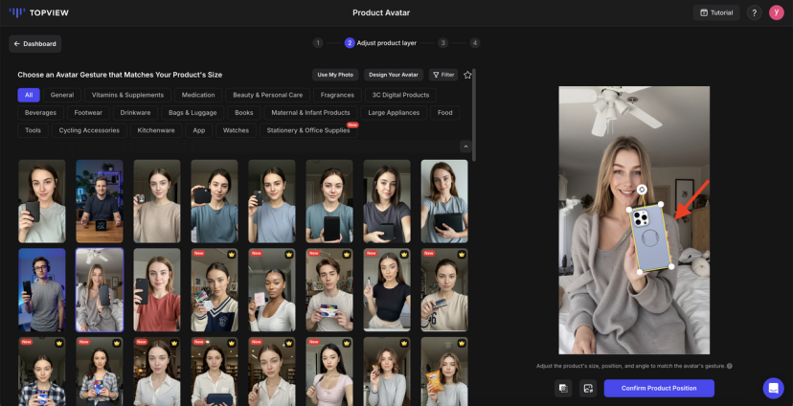The height and width of the screenshot is (406, 793).
Task: Click Use My Photo button
Action: pyautogui.click(x=335, y=75)
